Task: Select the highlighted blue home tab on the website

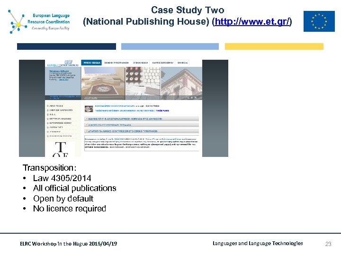Action: pyautogui.click(x=91, y=63)
